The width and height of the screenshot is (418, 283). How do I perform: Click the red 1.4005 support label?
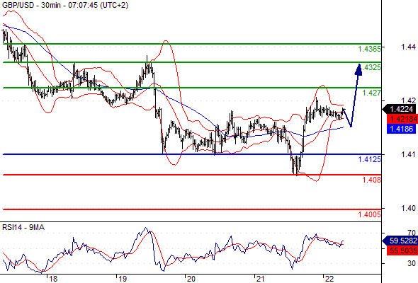tap(370, 214)
